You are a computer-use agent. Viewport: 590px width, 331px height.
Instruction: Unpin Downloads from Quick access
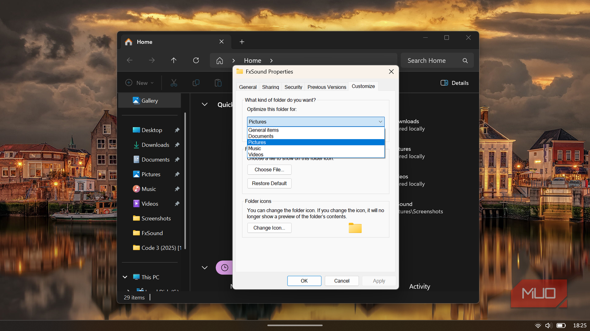177,145
